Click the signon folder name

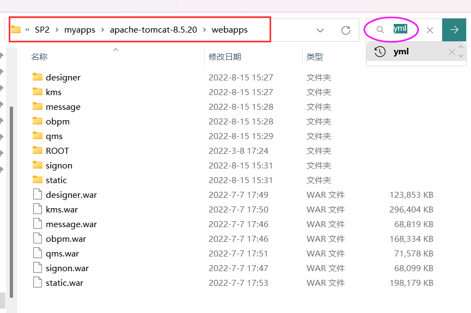(x=59, y=166)
